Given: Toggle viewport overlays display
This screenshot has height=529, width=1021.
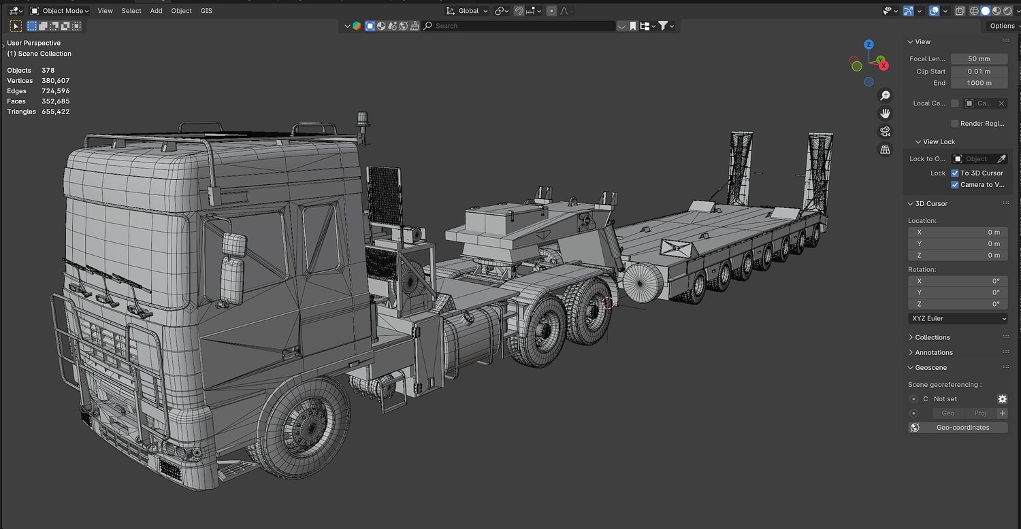Looking at the screenshot, I should [x=935, y=11].
